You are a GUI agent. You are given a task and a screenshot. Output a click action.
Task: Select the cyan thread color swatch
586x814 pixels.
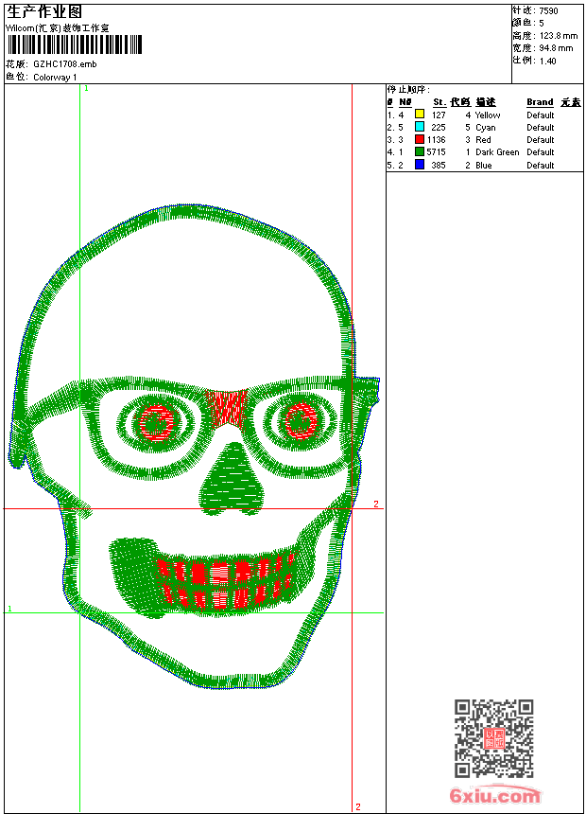point(420,127)
